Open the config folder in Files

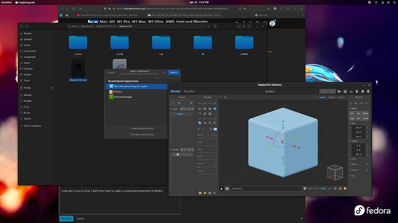click(119, 45)
